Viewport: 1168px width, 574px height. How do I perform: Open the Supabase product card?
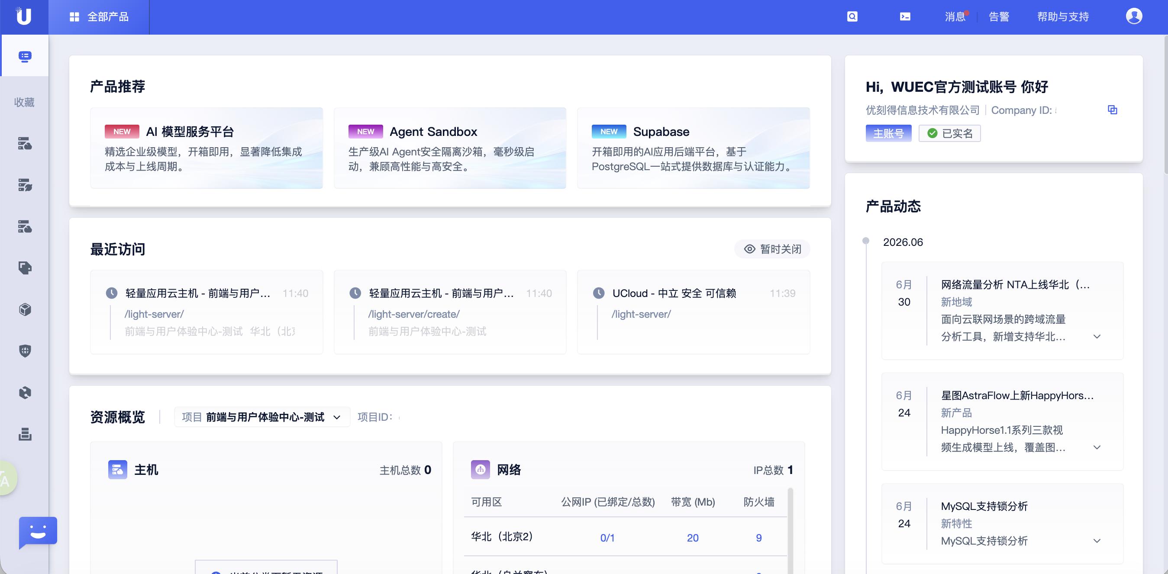click(x=693, y=148)
